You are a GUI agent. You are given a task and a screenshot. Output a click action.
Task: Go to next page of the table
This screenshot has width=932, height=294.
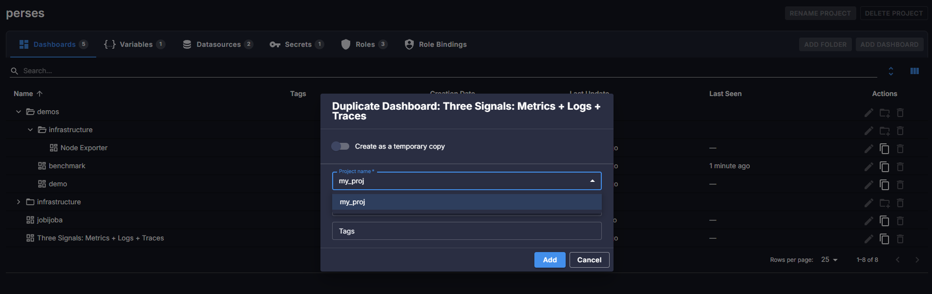tap(917, 260)
